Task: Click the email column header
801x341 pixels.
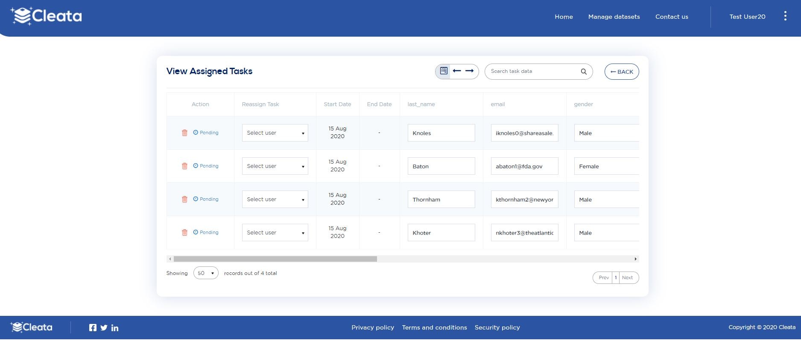Action: pos(498,104)
